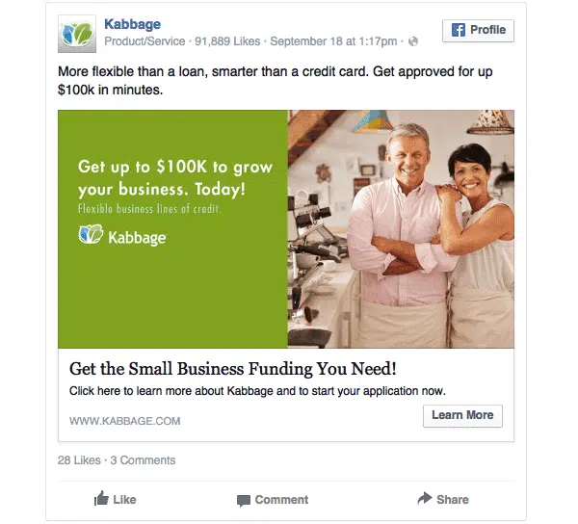Click the Kabbage page profile picture

[77, 34]
